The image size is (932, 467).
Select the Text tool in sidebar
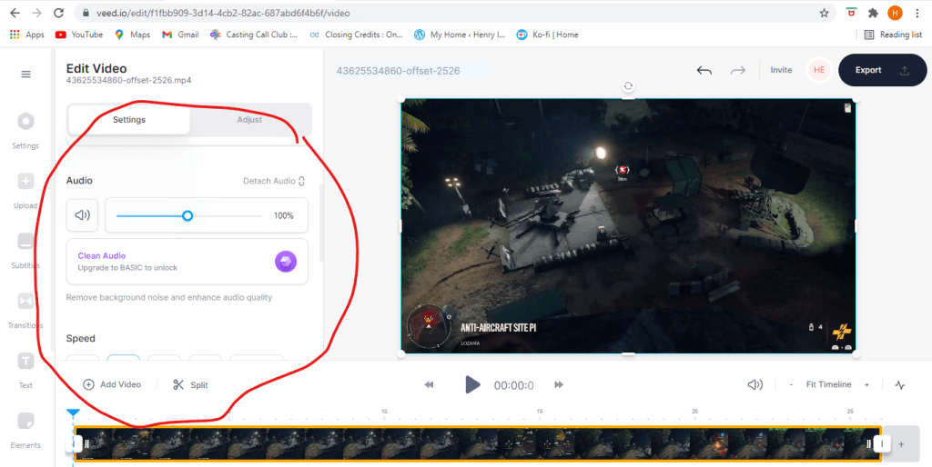click(x=25, y=362)
